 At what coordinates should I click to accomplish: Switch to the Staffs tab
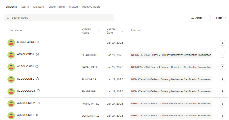25,7
